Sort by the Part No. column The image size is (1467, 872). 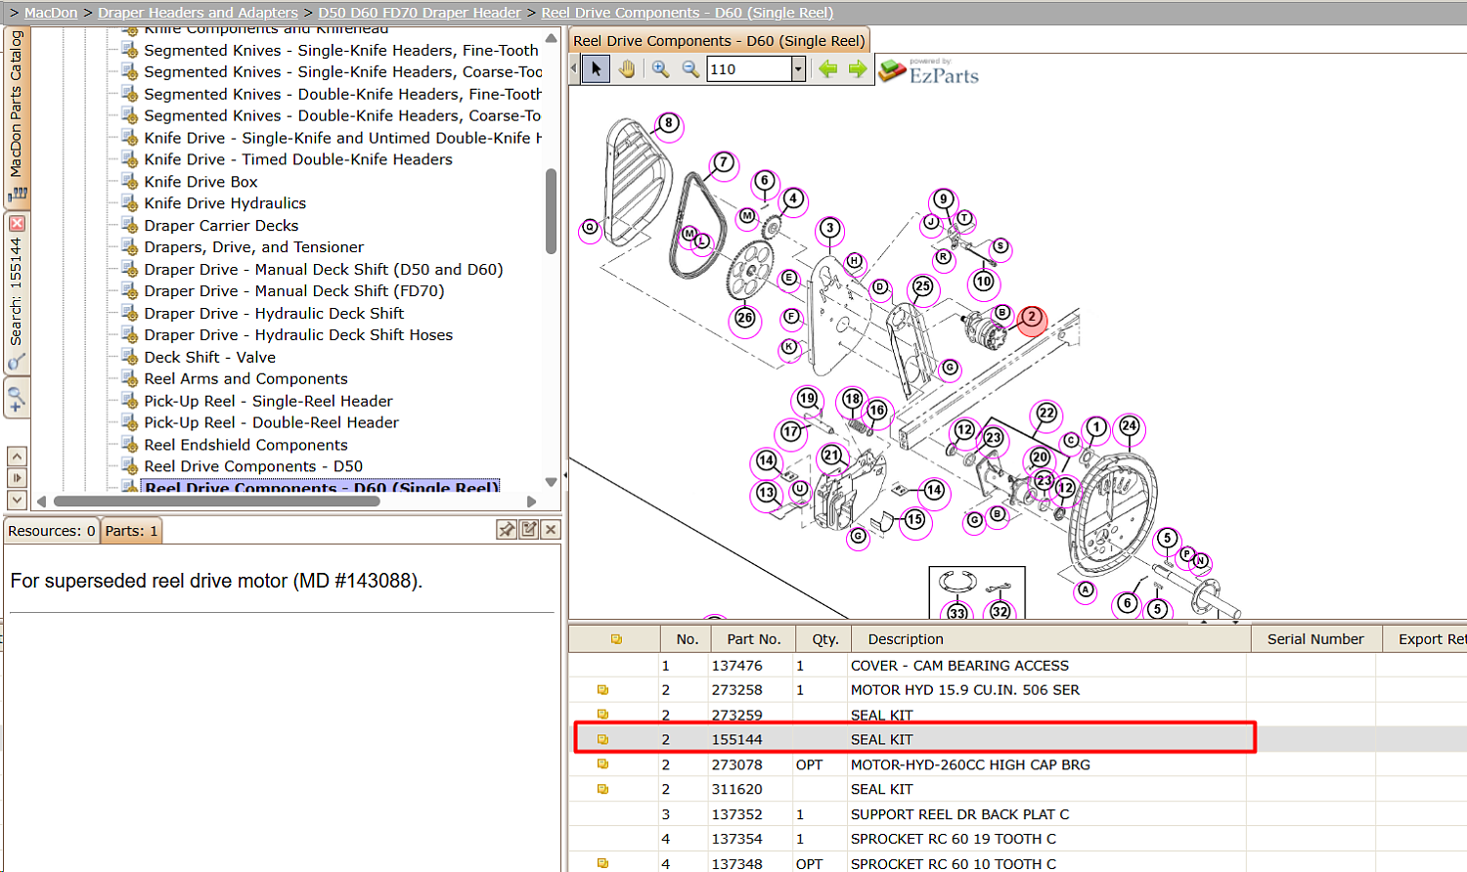753,639
